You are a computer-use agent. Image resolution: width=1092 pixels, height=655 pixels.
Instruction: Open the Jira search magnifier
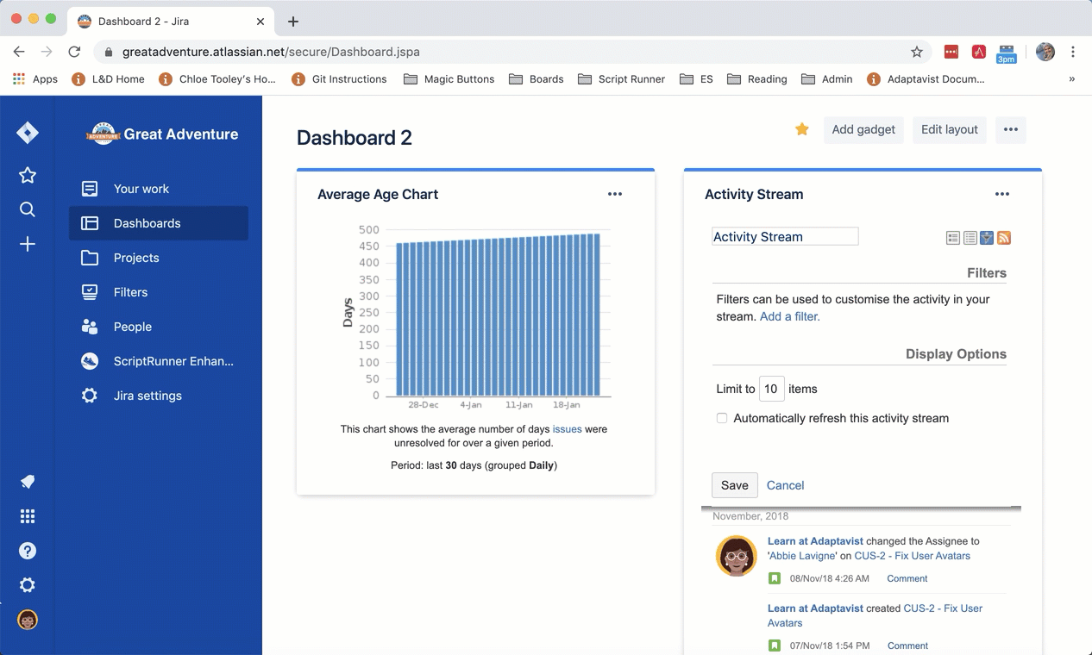[x=28, y=209]
